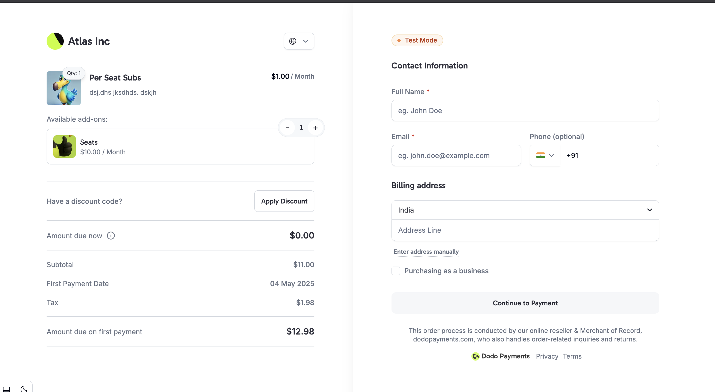
Task: Click the info icon beside Amount due now
Action: [111, 236]
